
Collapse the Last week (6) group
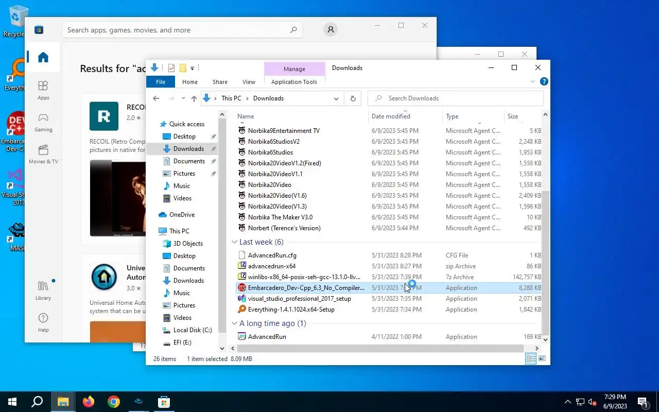click(234, 242)
